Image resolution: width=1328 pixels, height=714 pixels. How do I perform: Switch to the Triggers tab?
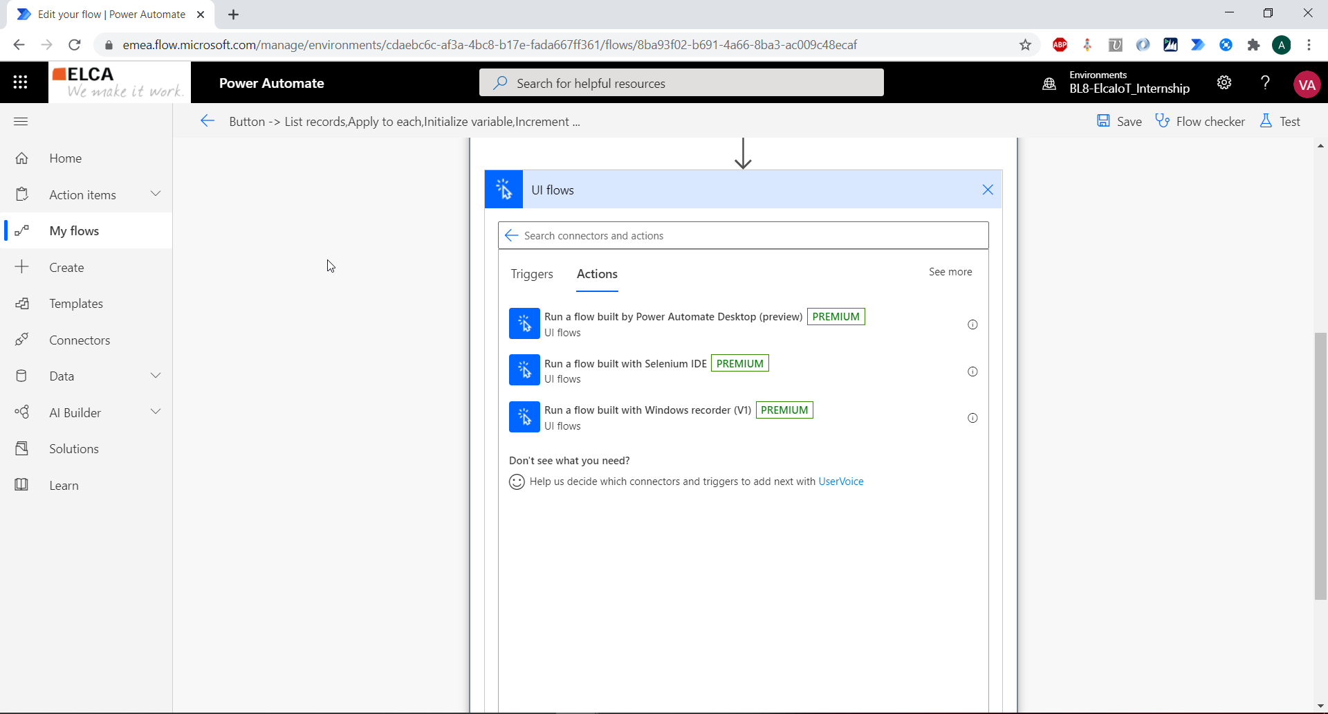click(x=532, y=274)
